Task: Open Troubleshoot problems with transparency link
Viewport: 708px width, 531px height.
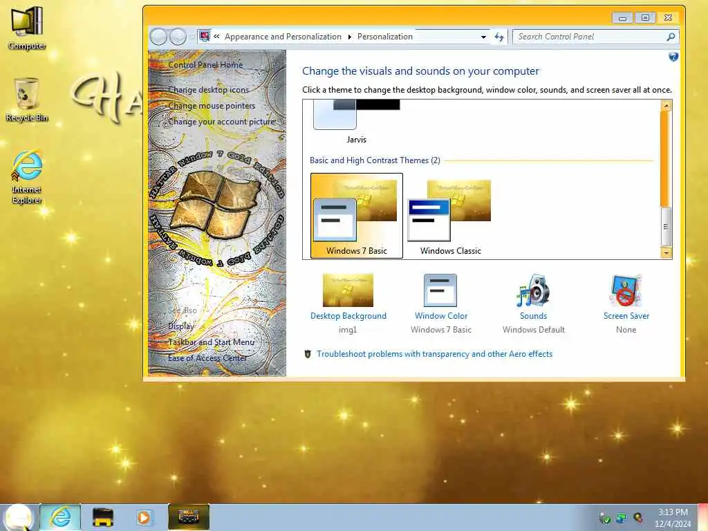Action: [x=434, y=354]
